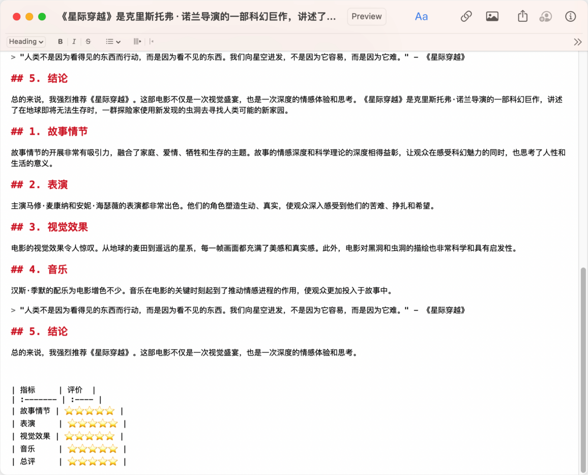Click the star rating in 总评 row
Screen dimensions: 588x475
pos(93,461)
